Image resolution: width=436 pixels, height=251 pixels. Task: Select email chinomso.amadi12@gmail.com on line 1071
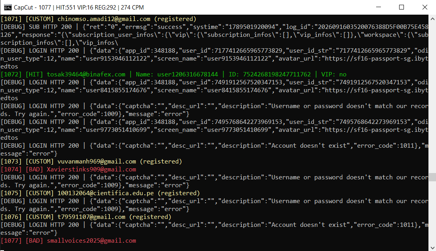[x=104, y=19]
